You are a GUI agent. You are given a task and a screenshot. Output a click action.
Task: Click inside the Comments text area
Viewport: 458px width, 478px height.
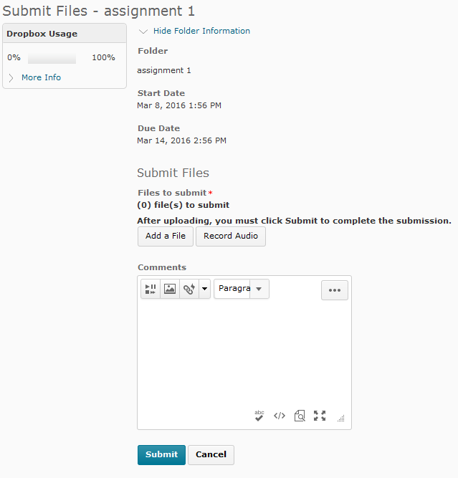244,353
